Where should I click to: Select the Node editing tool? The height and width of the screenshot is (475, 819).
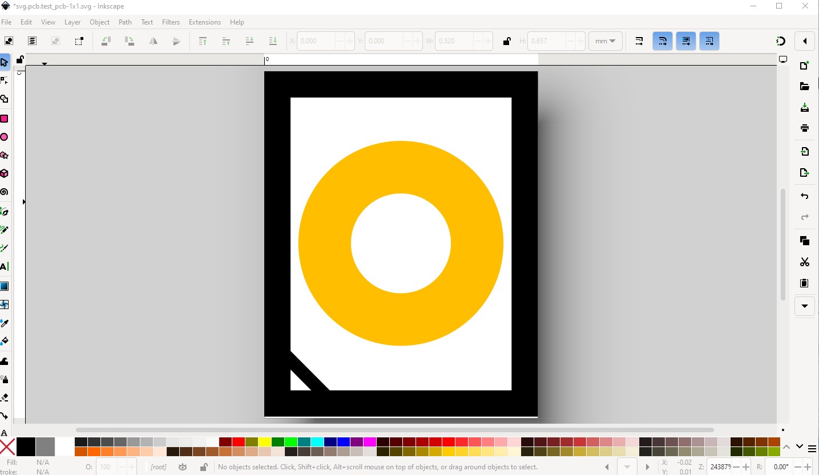pyautogui.click(x=4, y=80)
